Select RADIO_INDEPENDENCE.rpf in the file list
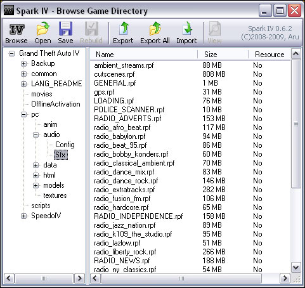 point(138,216)
